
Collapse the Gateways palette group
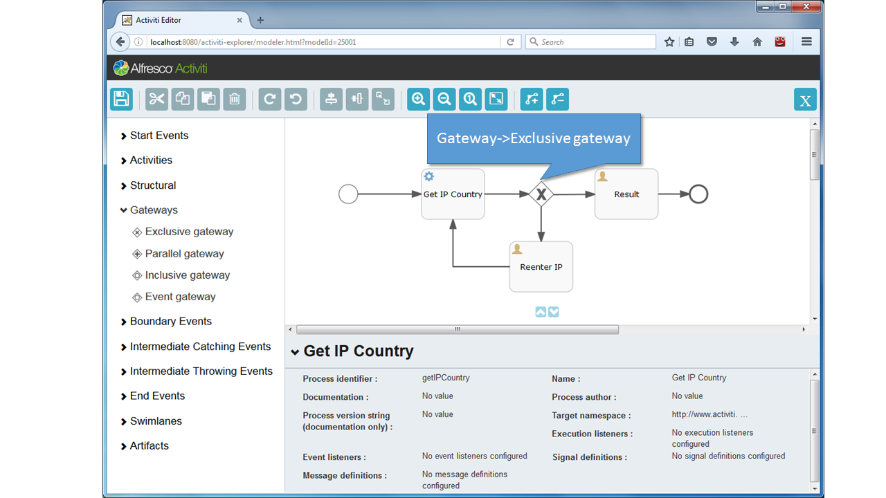tap(149, 210)
